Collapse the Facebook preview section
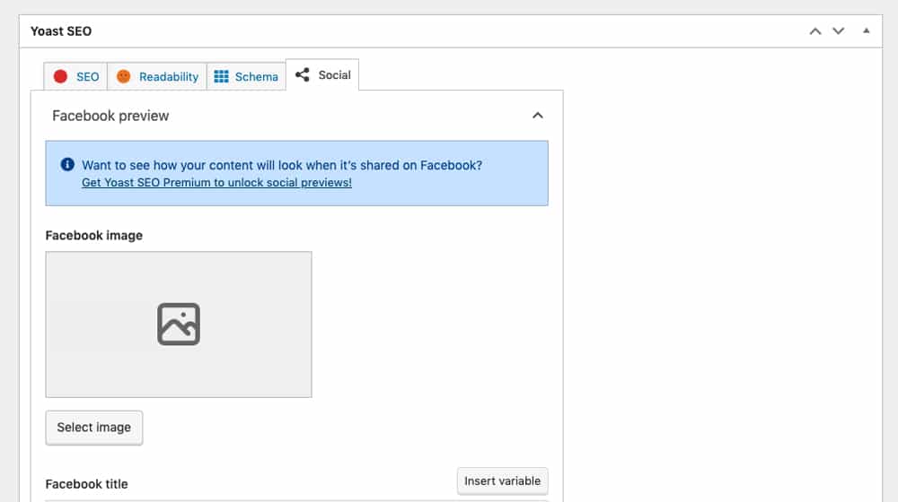 537,116
